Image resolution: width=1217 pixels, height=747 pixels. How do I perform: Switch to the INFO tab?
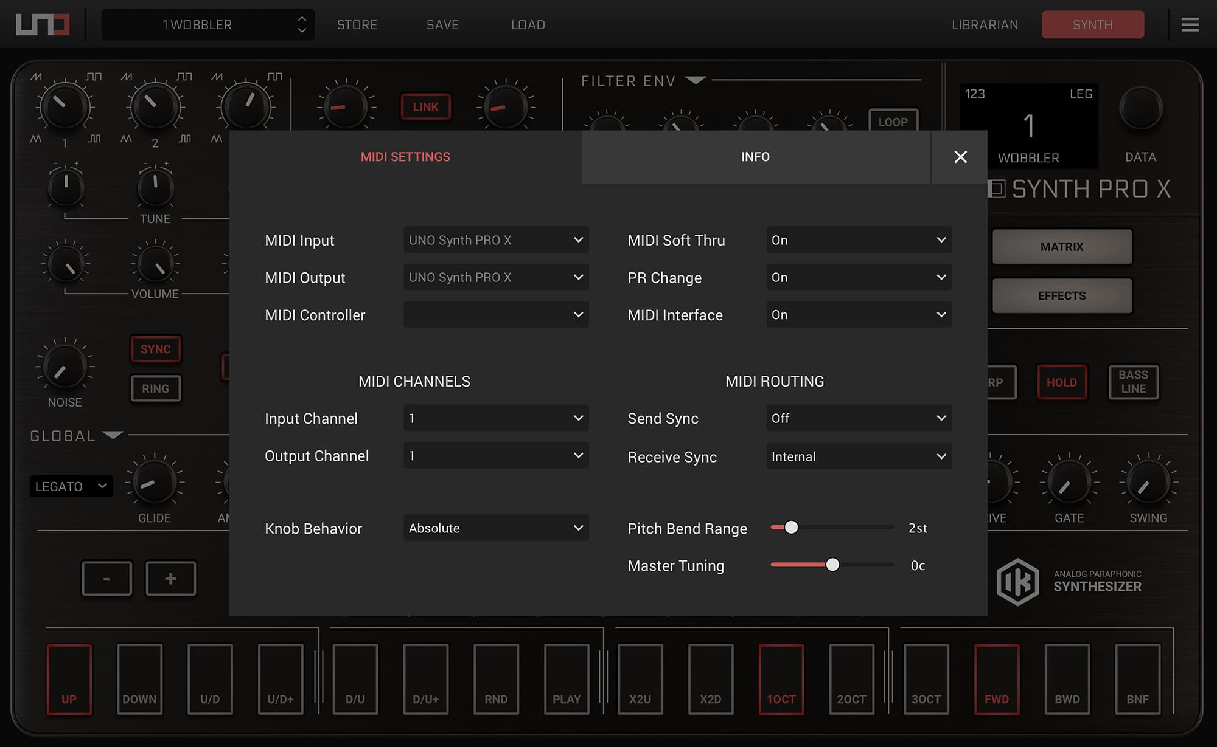(755, 157)
